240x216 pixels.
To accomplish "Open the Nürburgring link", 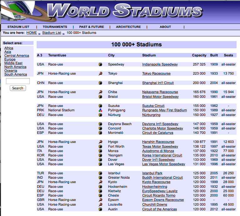I will pos(151,115).
